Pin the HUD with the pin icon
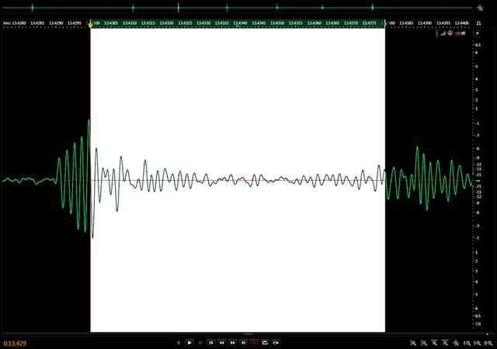Image resolution: width=497 pixels, height=349 pixels. [478, 33]
